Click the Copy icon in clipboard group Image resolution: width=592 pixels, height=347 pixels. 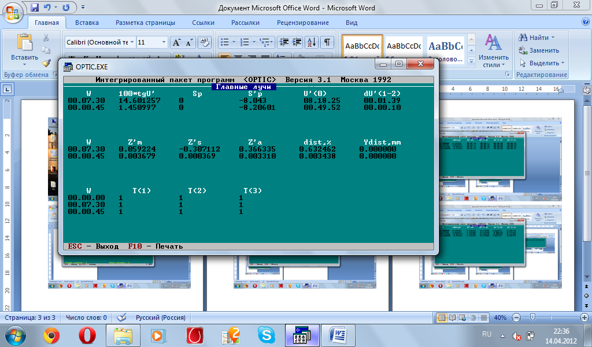pyautogui.click(x=46, y=50)
